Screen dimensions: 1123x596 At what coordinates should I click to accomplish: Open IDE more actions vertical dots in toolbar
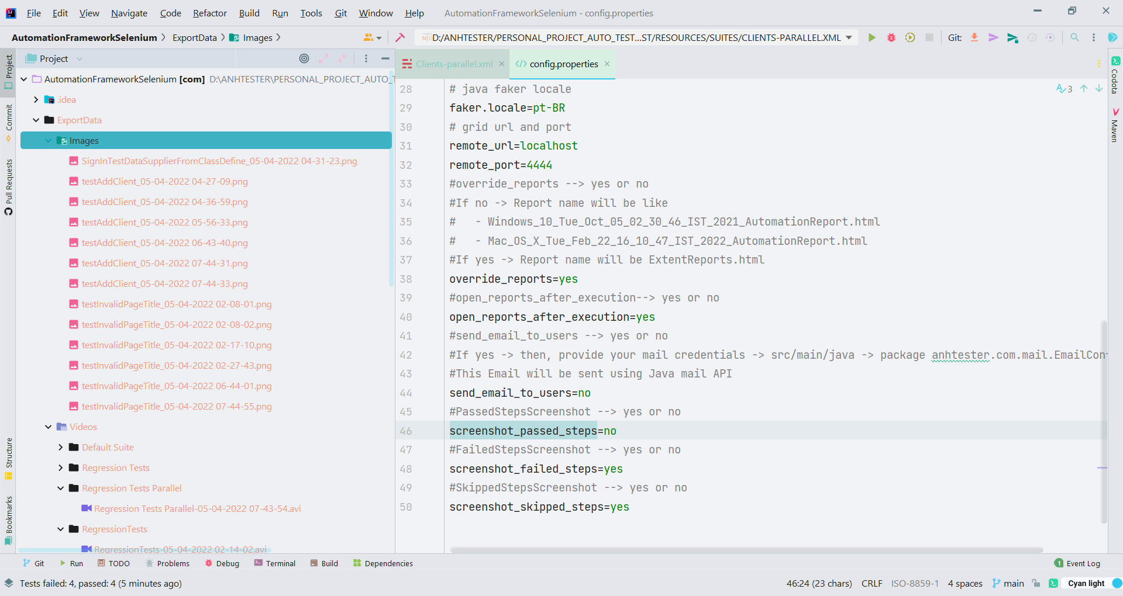pyautogui.click(x=1094, y=37)
